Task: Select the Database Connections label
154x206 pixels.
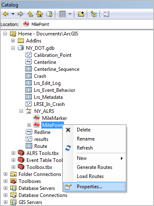Action: pyautogui.click(x=43, y=195)
